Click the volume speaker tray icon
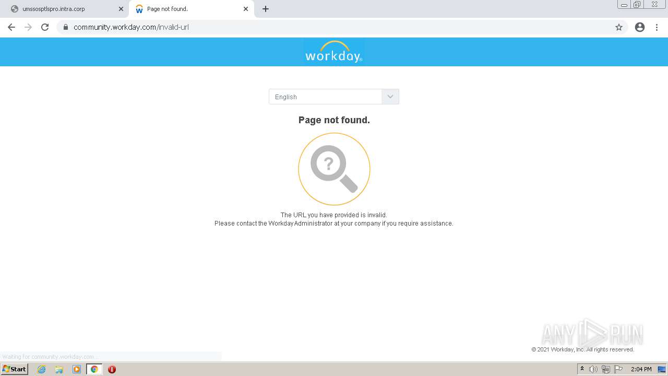 pos(593,369)
